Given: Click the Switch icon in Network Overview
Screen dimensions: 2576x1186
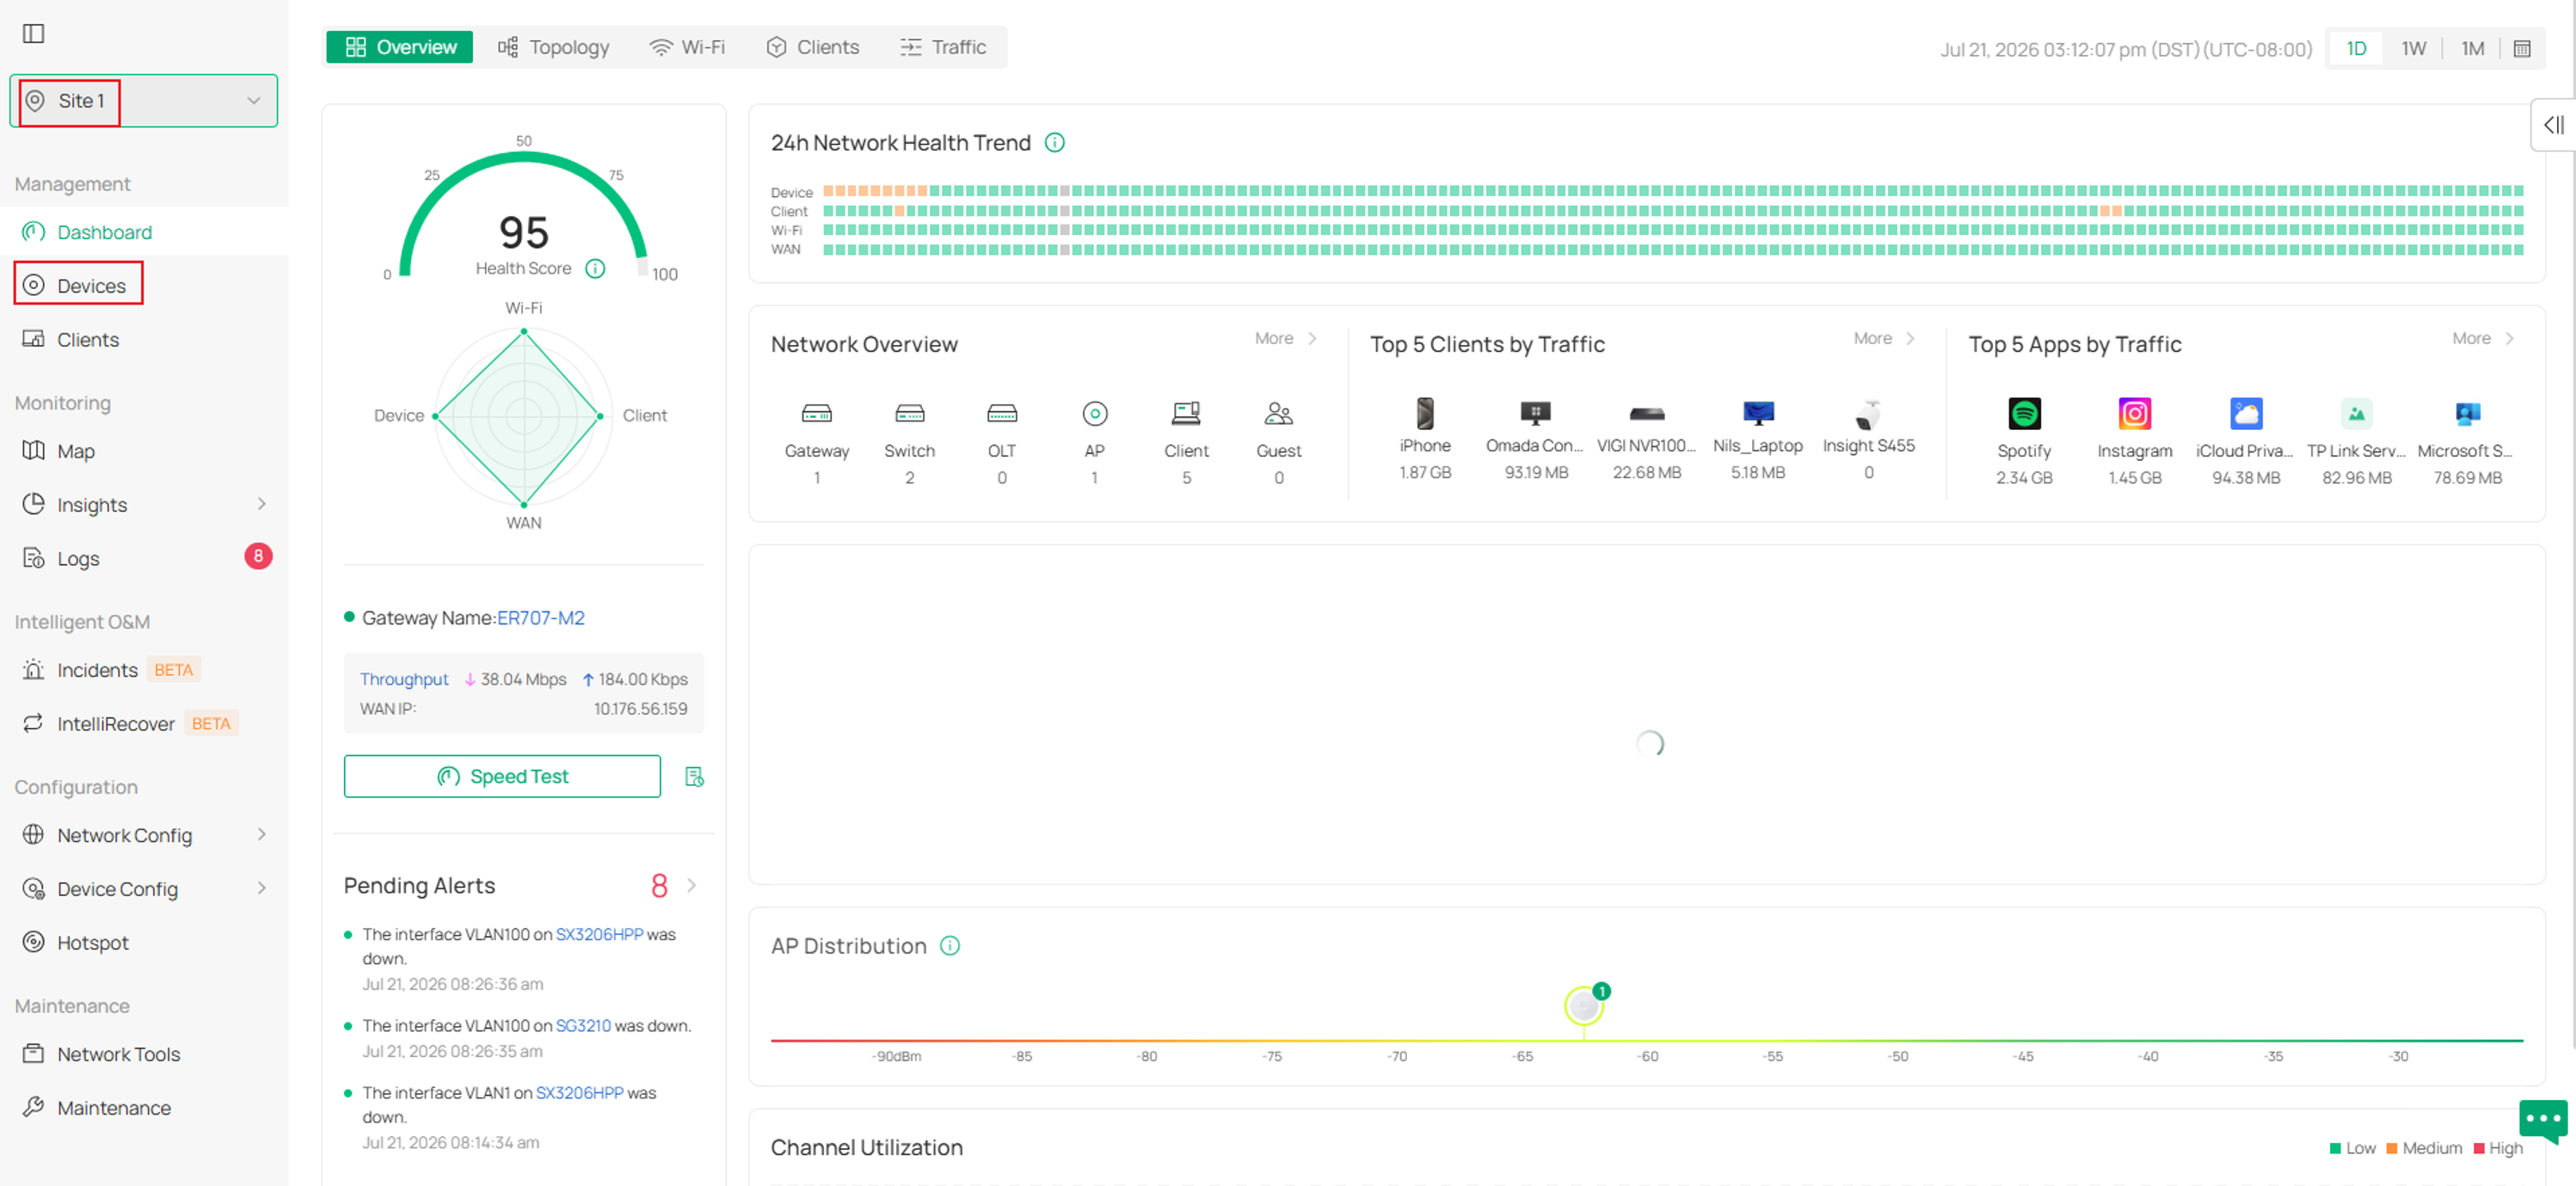Looking at the screenshot, I should (909, 413).
